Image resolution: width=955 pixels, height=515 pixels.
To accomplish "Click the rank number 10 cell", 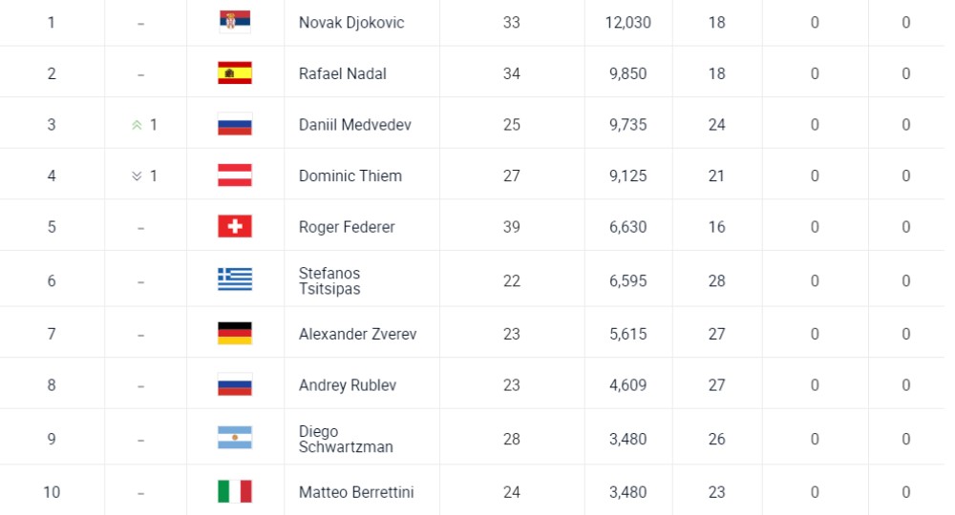I will (x=52, y=492).
